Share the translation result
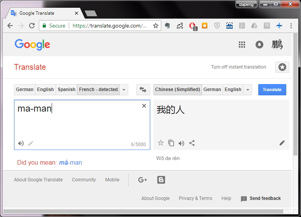Viewport: 301px width, 217px height. click(x=192, y=143)
